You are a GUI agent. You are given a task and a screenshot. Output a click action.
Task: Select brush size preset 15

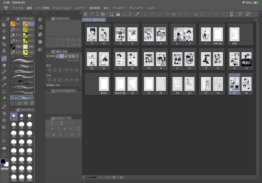coord(22,117)
